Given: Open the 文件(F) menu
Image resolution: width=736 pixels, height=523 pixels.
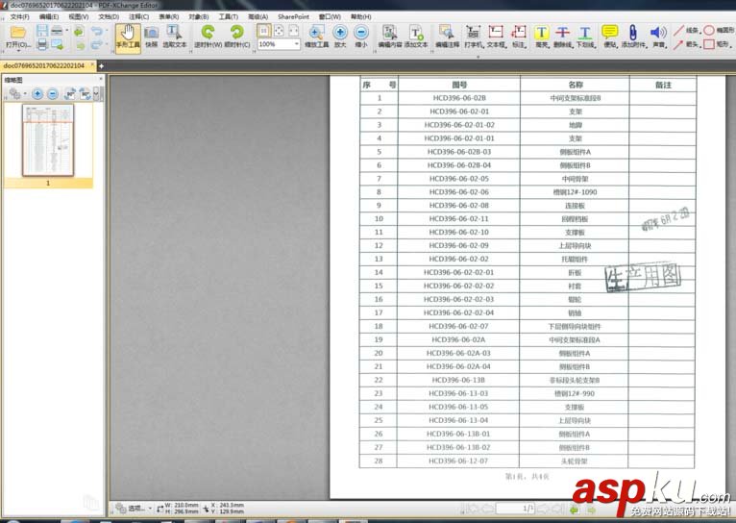Looking at the screenshot, I should (20, 16).
